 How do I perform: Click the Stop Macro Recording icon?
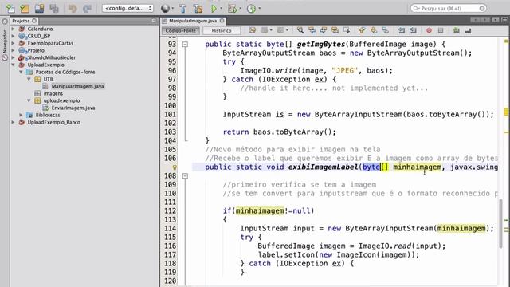[441, 30]
